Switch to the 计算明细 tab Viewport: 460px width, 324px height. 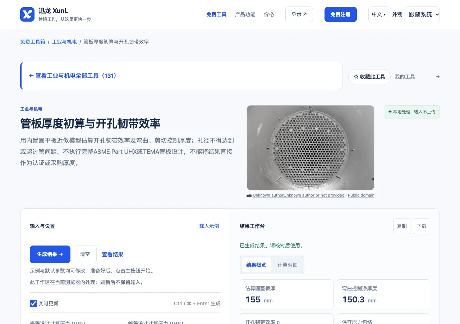click(x=287, y=265)
